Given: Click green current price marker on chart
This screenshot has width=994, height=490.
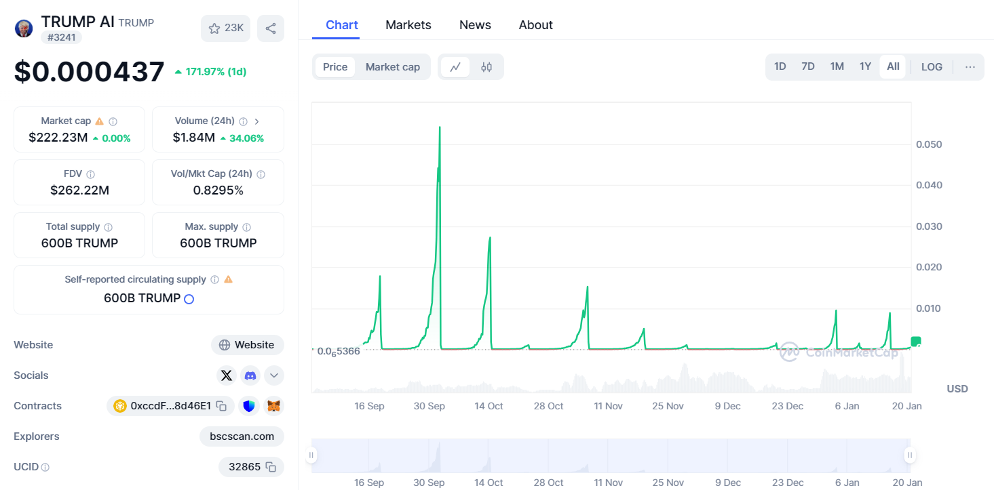Looking at the screenshot, I should pos(916,341).
